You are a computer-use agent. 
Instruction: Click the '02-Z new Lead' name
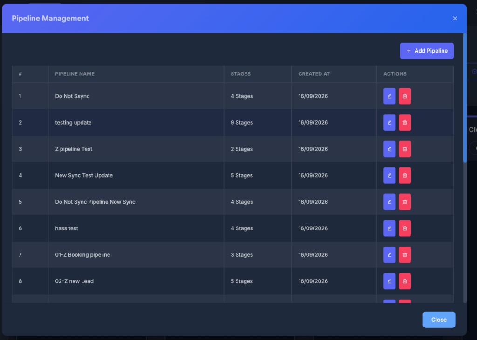74,281
